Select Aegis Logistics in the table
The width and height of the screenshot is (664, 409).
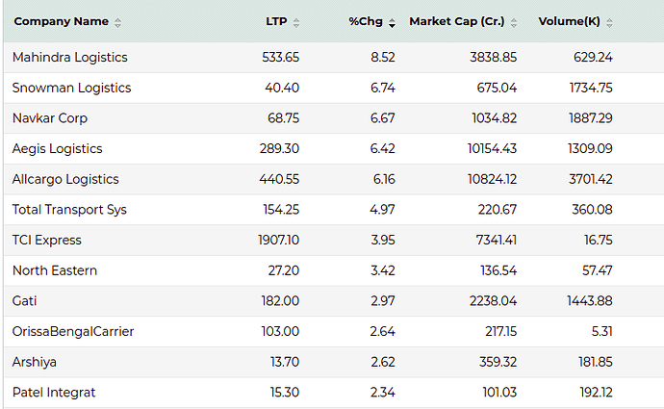pos(57,148)
